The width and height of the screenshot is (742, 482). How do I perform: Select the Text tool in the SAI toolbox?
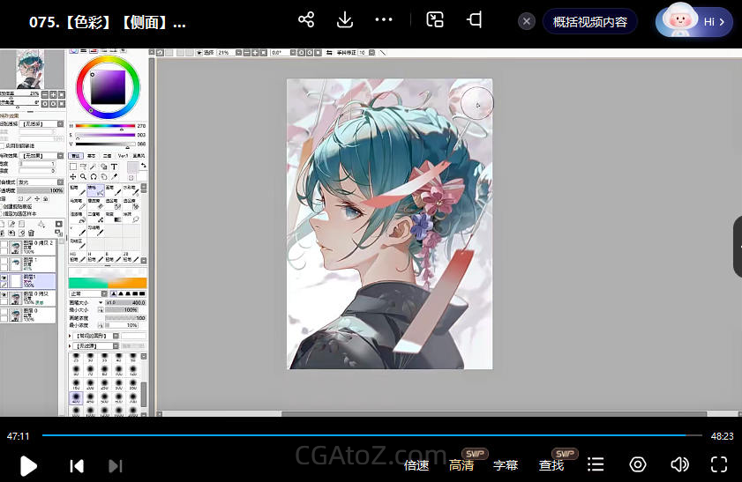[115, 167]
